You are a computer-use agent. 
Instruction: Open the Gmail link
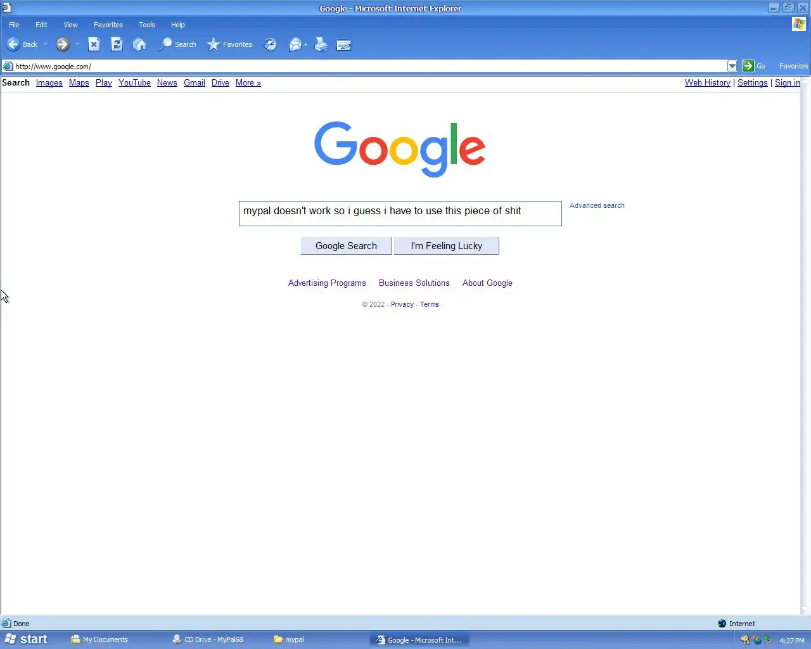click(195, 83)
